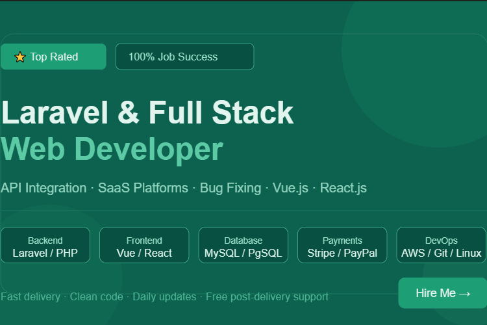This screenshot has width=487, height=325.
Task: Open the Database MySQL / PgSQL card
Action: [243, 245]
